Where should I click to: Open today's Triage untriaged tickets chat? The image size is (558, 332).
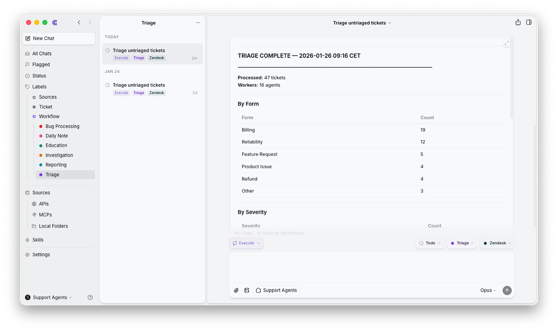coord(152,54)
